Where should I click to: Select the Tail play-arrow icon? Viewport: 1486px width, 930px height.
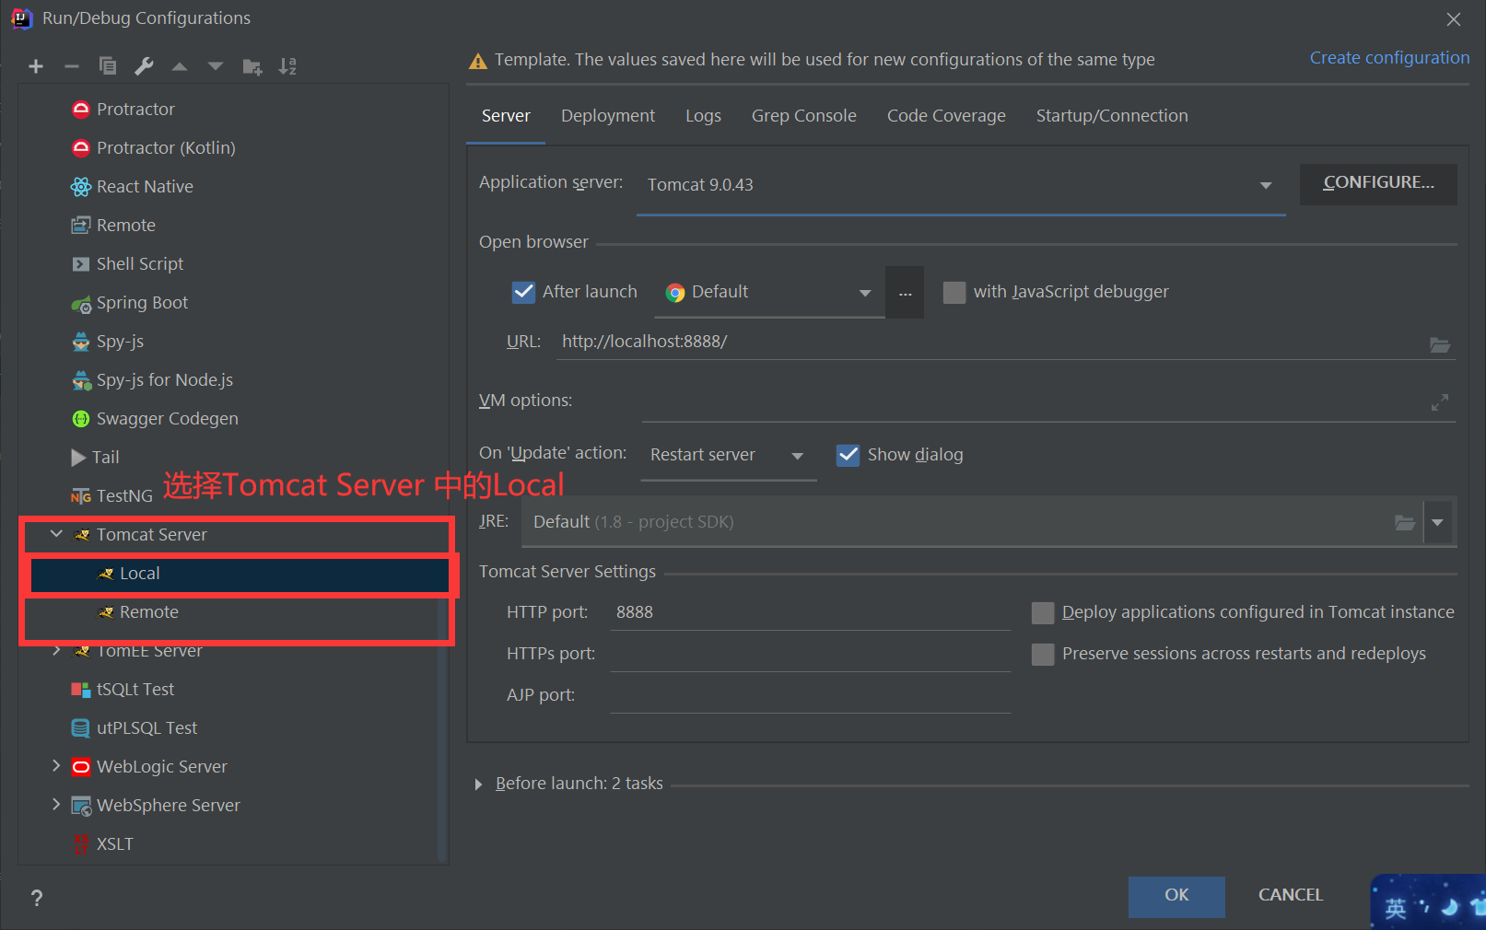point(79,458)
